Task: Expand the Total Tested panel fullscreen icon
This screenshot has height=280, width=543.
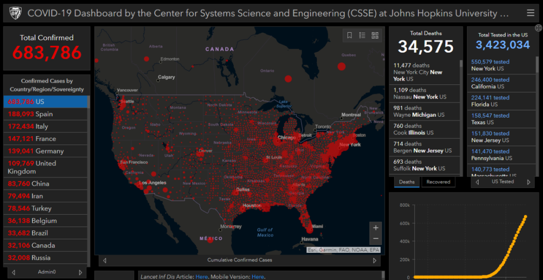Action: (538, 28)
